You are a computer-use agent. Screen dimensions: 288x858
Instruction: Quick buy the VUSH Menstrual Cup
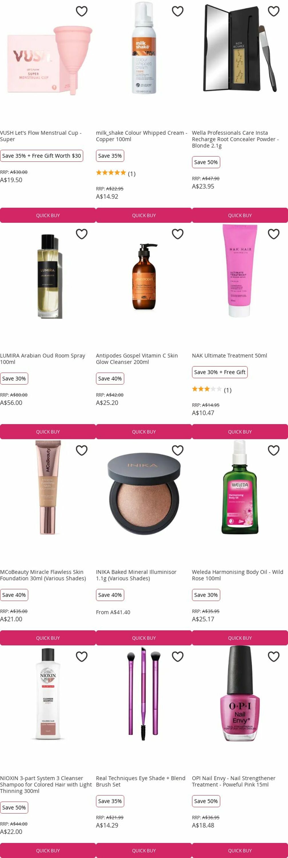pos(48,215)
